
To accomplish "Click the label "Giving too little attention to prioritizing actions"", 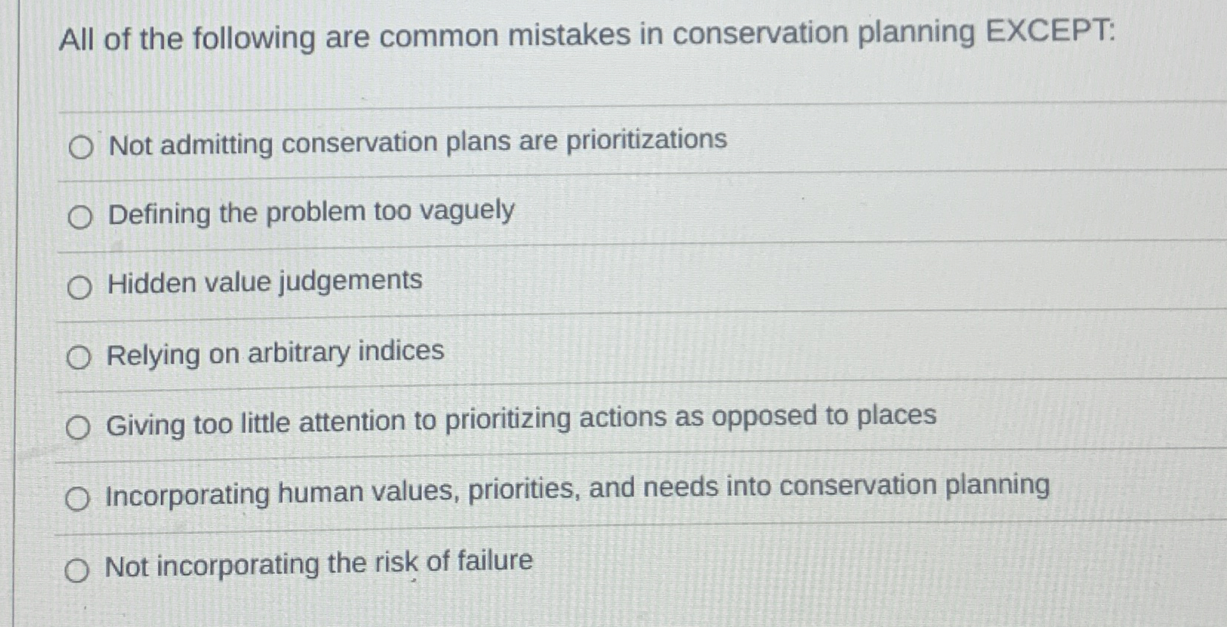I will (522, 418).
